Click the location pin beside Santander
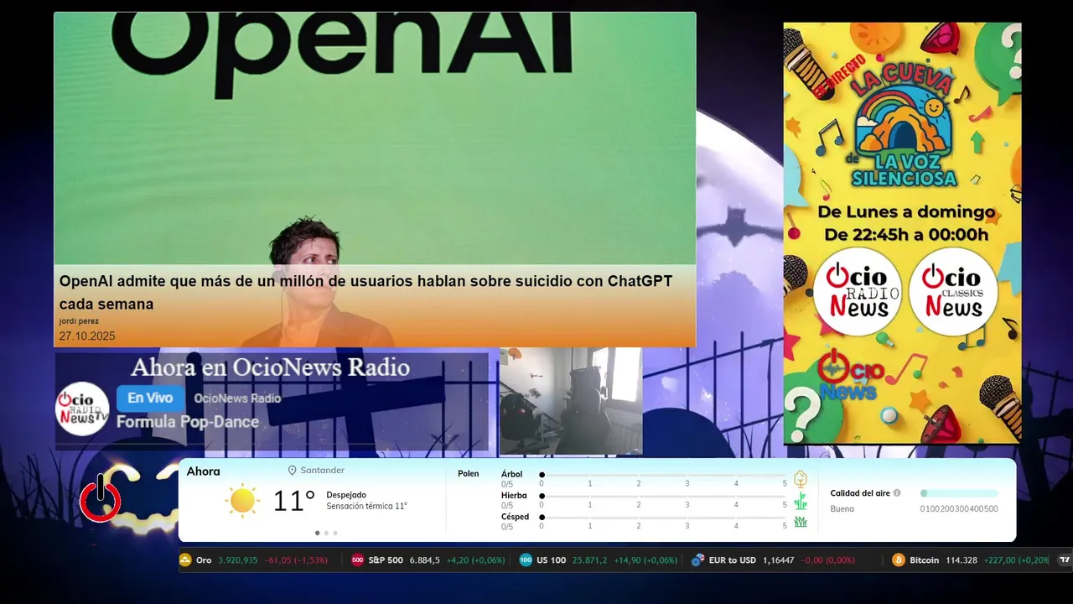 293,471
